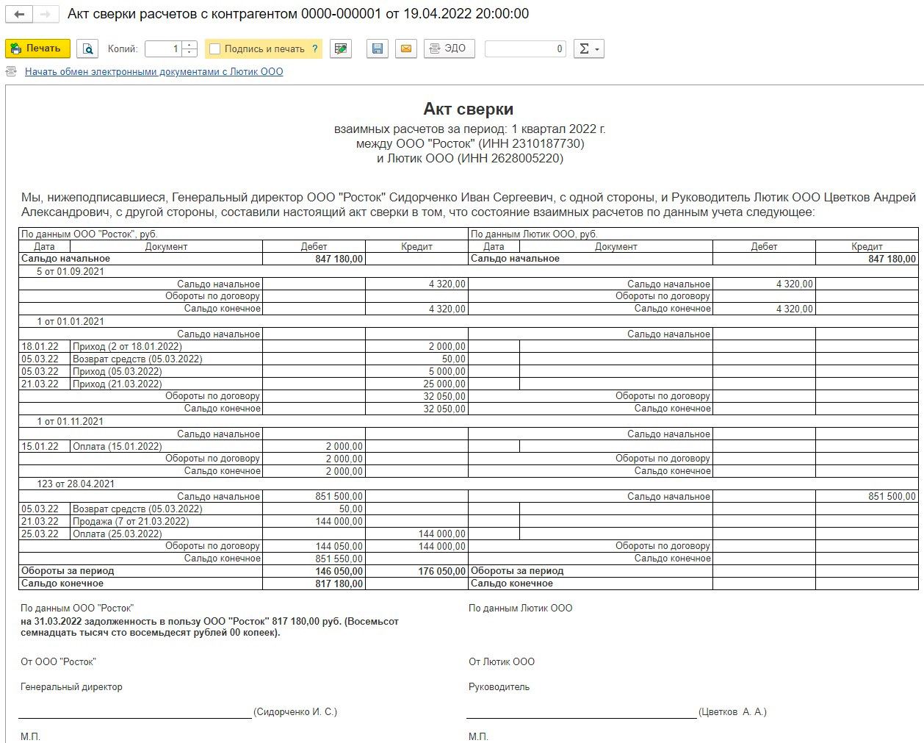Open print preview with magnifier icon
This screenshot has height=743, width=924.
coord(87,49)
